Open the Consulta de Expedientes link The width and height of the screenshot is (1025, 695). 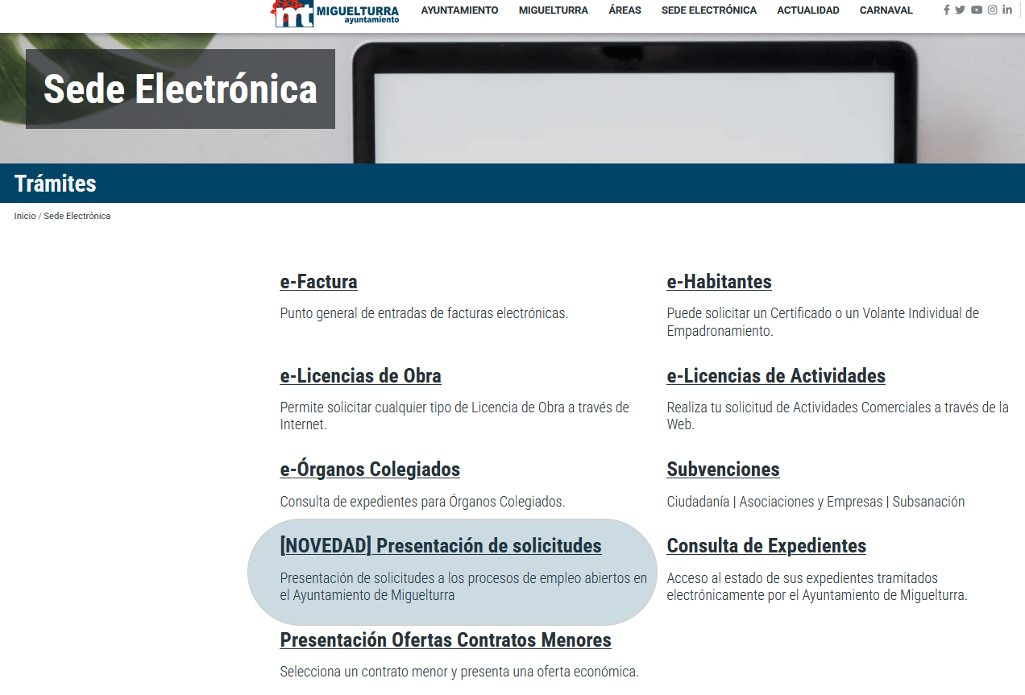[766, 546]
